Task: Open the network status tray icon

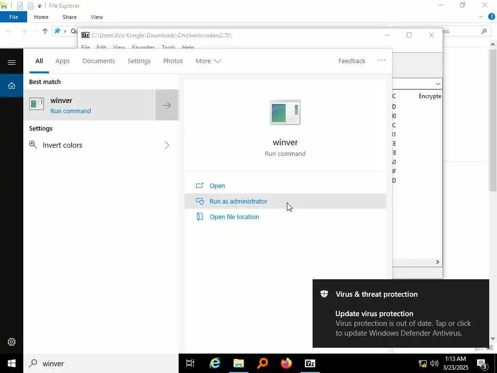Action: click(423, 363)
